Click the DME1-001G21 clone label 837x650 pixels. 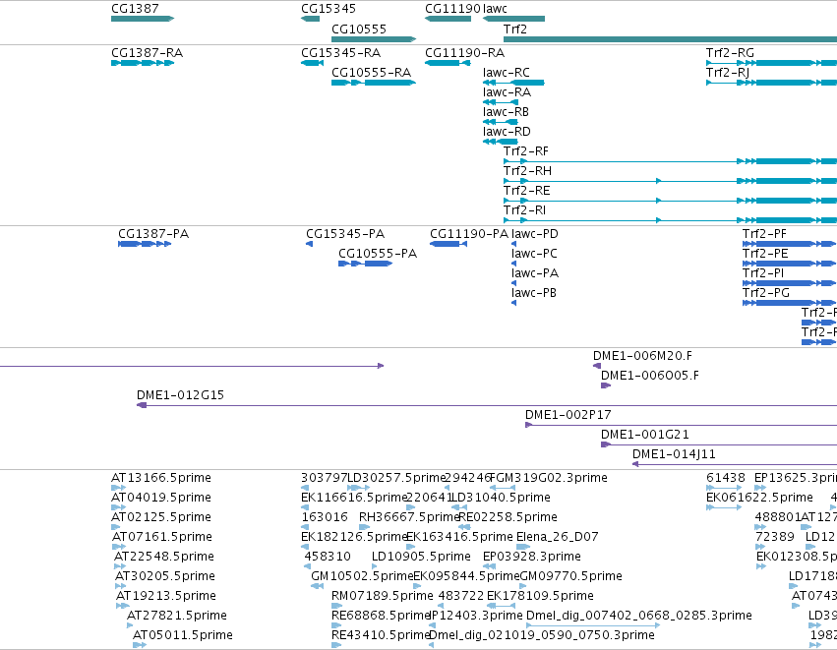(x=645, y=435)
